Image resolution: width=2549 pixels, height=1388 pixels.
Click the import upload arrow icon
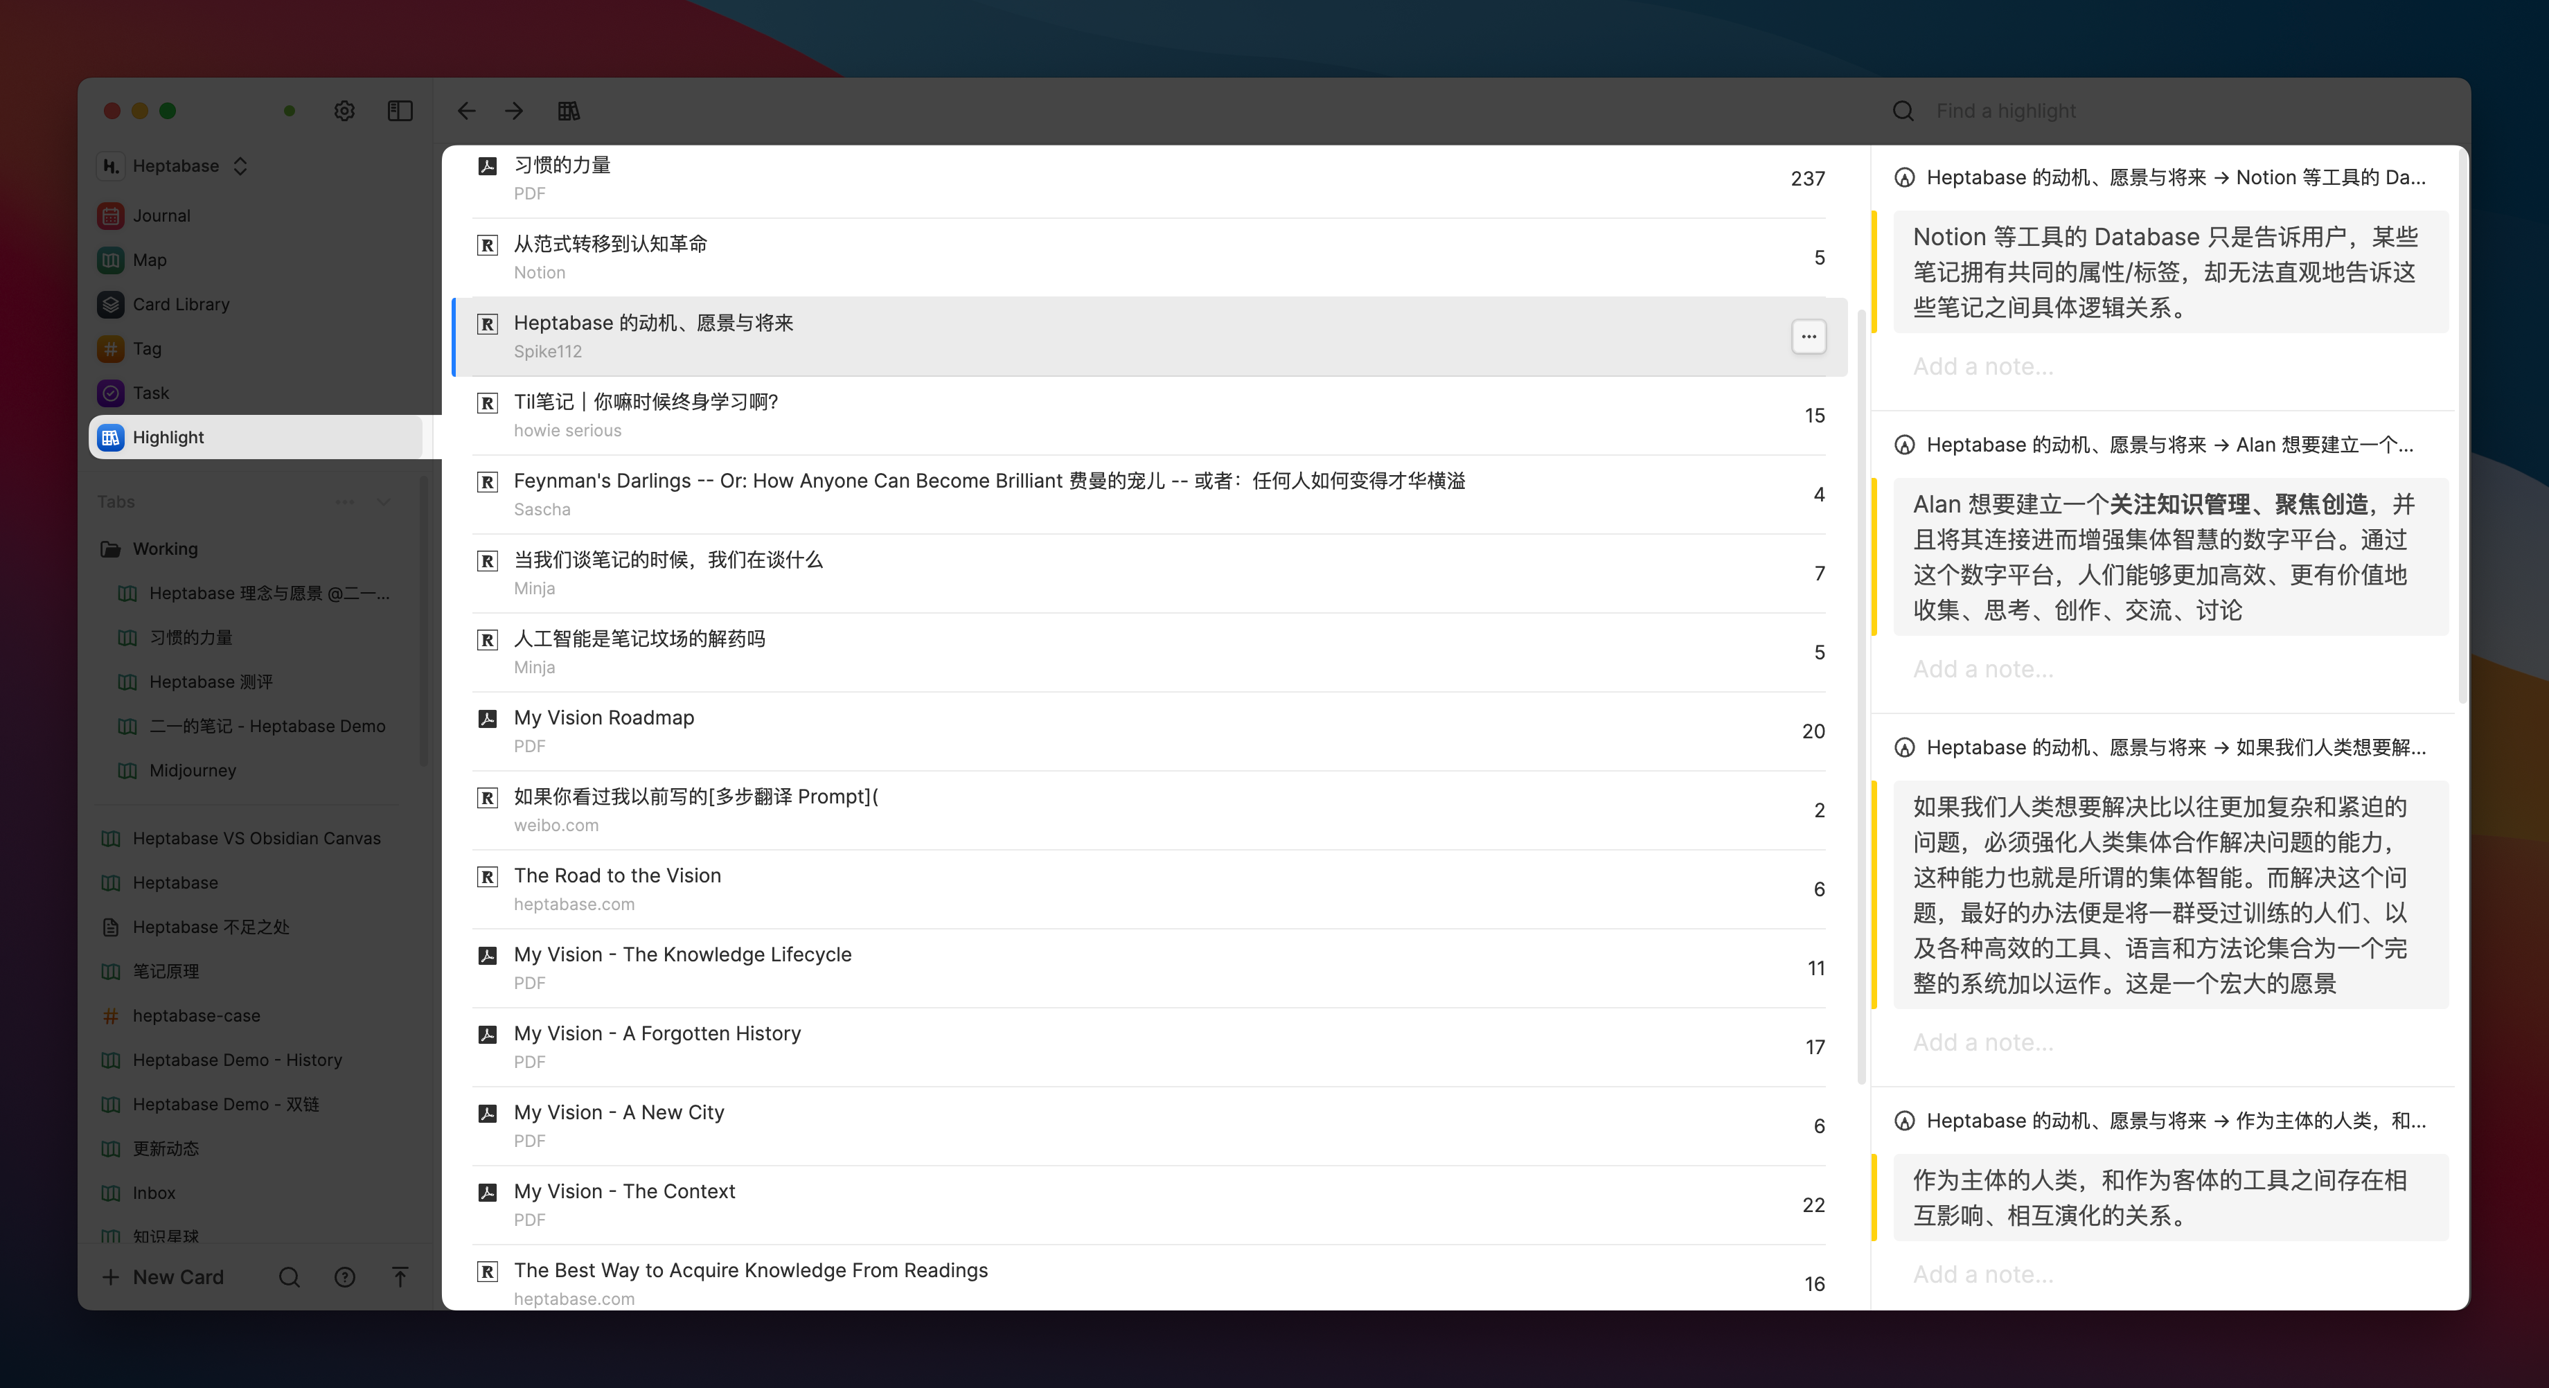pyautogui.click(x=400, y=1276)
